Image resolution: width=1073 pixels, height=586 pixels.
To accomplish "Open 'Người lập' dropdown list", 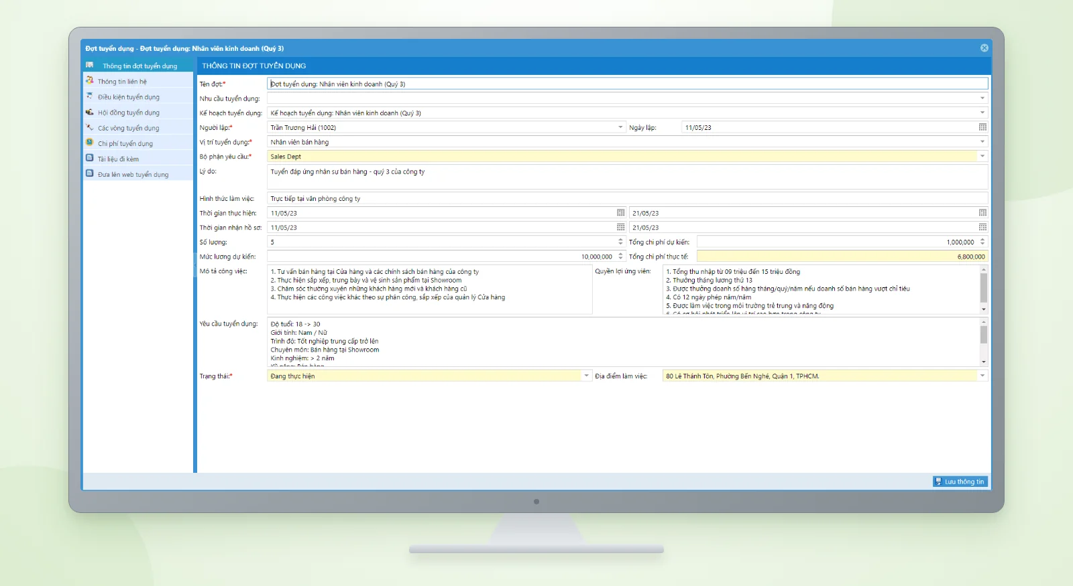I will tap(620, 127).
